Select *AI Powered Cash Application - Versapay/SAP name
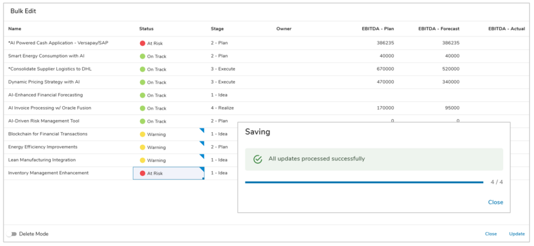This screenshot has height=246, width=534. (58, 43)
